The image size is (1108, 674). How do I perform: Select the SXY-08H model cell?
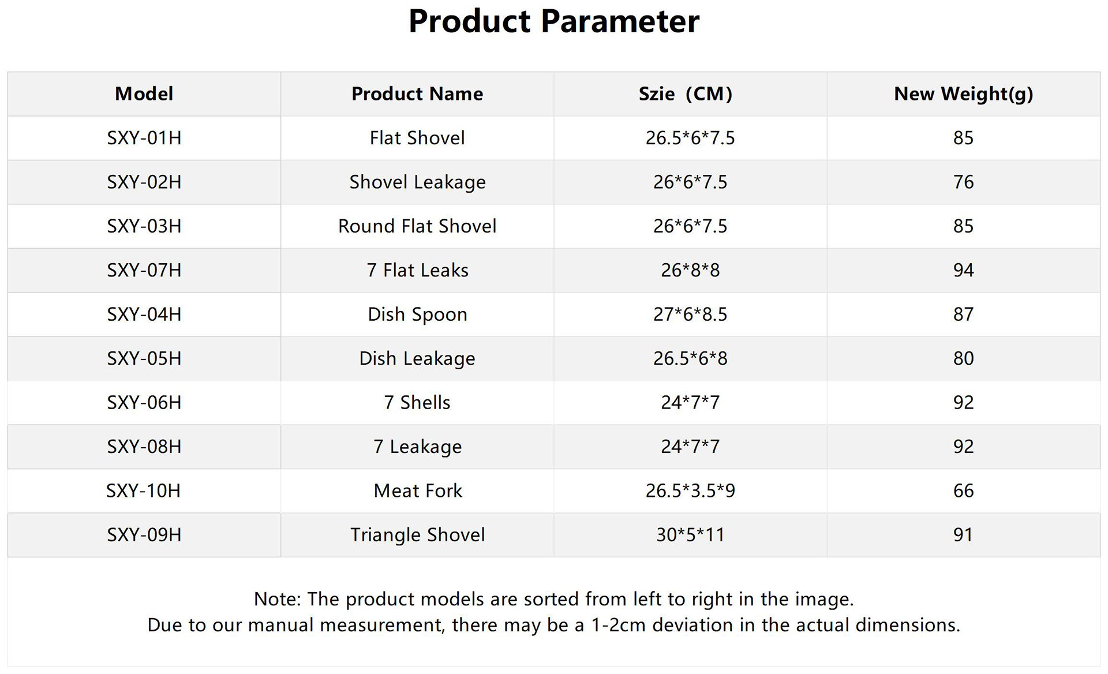tap(144, 447)
